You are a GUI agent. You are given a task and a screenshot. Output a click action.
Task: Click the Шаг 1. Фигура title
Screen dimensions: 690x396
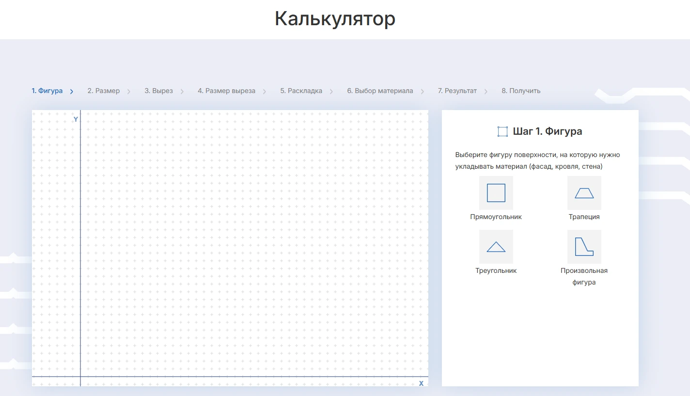(548, 131)
